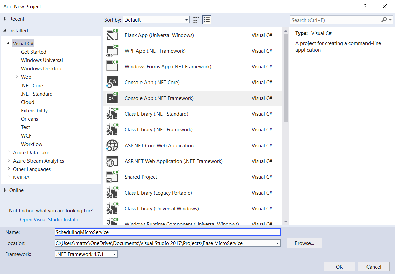Image resolution: width=395 pixels, height=274 pixels.
Task: Click the template list scroll up arrow
Action: pos(286,31)
